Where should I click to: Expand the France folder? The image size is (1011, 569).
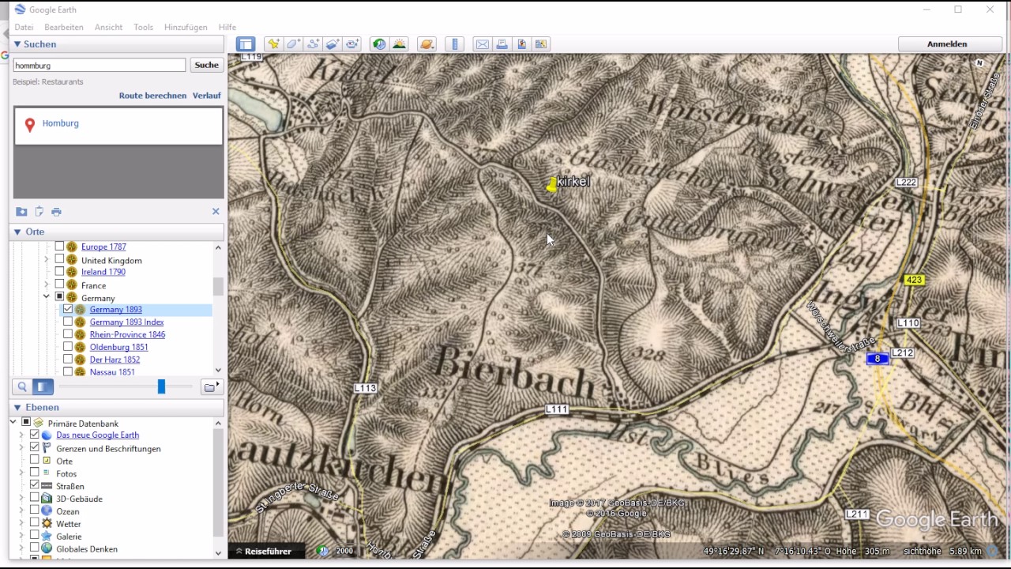(46, 284)
